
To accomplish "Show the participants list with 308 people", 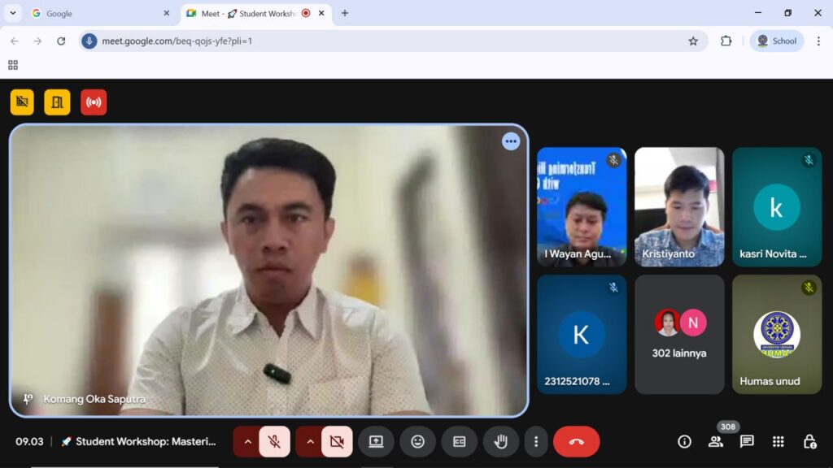I will [x=716, y=441].
